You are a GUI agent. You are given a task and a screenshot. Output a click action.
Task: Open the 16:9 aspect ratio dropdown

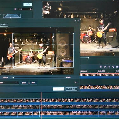pos(10,83)
